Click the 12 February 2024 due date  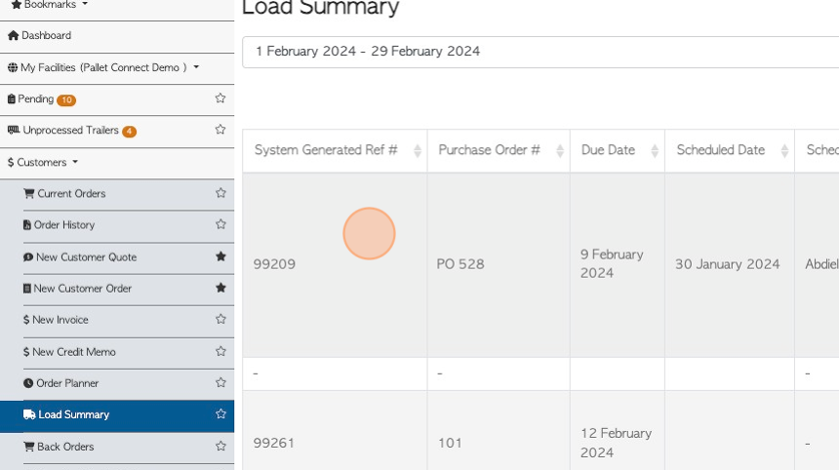616,443
